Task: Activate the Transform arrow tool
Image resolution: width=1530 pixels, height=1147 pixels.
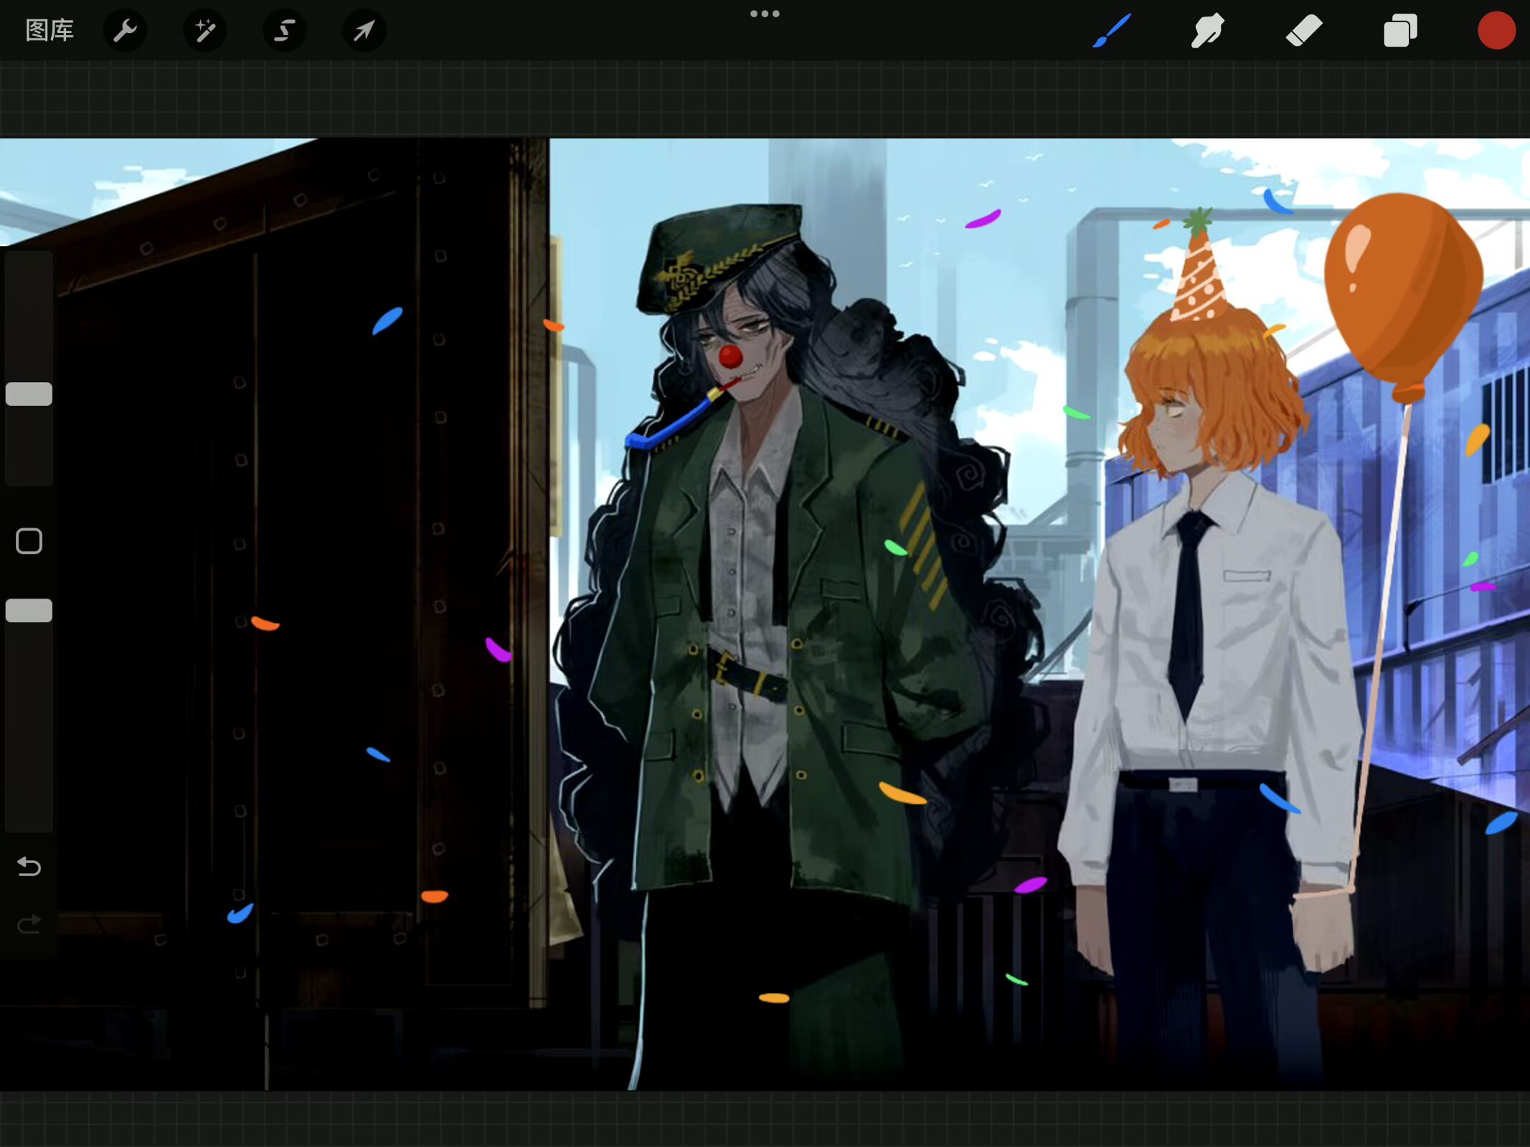Action: [364, 31]
